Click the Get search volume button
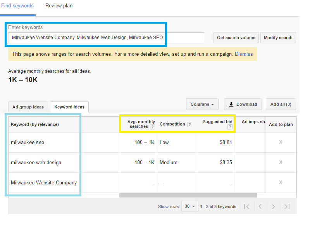 click(236, 38)
